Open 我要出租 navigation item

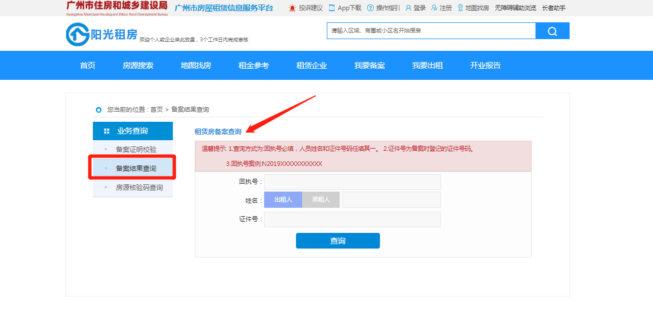coord(427,65)
